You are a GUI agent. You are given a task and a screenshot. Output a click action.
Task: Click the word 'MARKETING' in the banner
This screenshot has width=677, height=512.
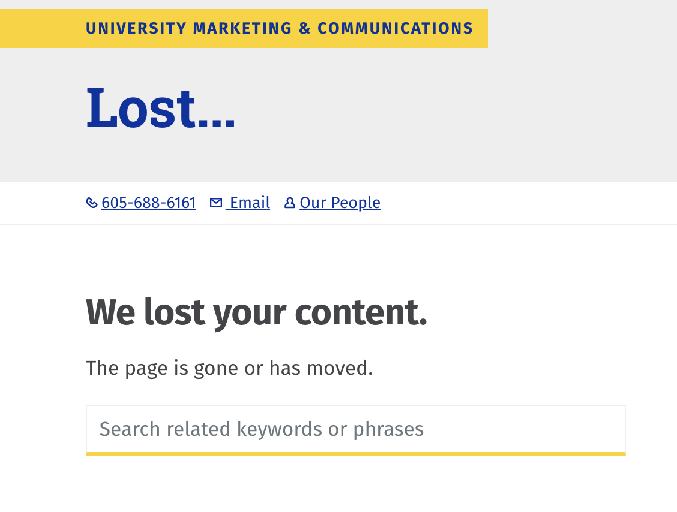[x=242, y=28]
